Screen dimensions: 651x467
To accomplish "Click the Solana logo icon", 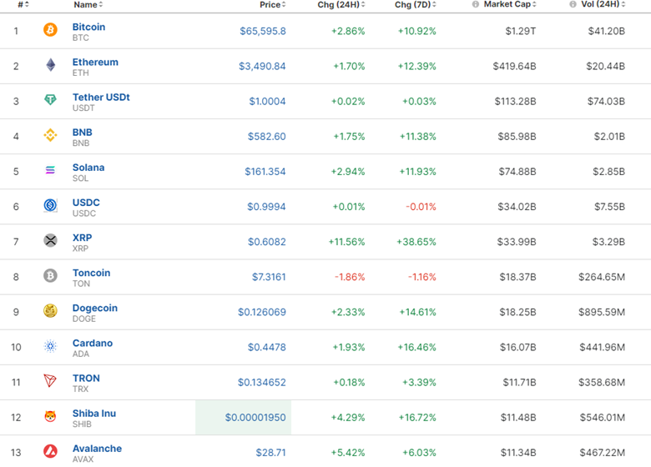I will pos(50,171).
